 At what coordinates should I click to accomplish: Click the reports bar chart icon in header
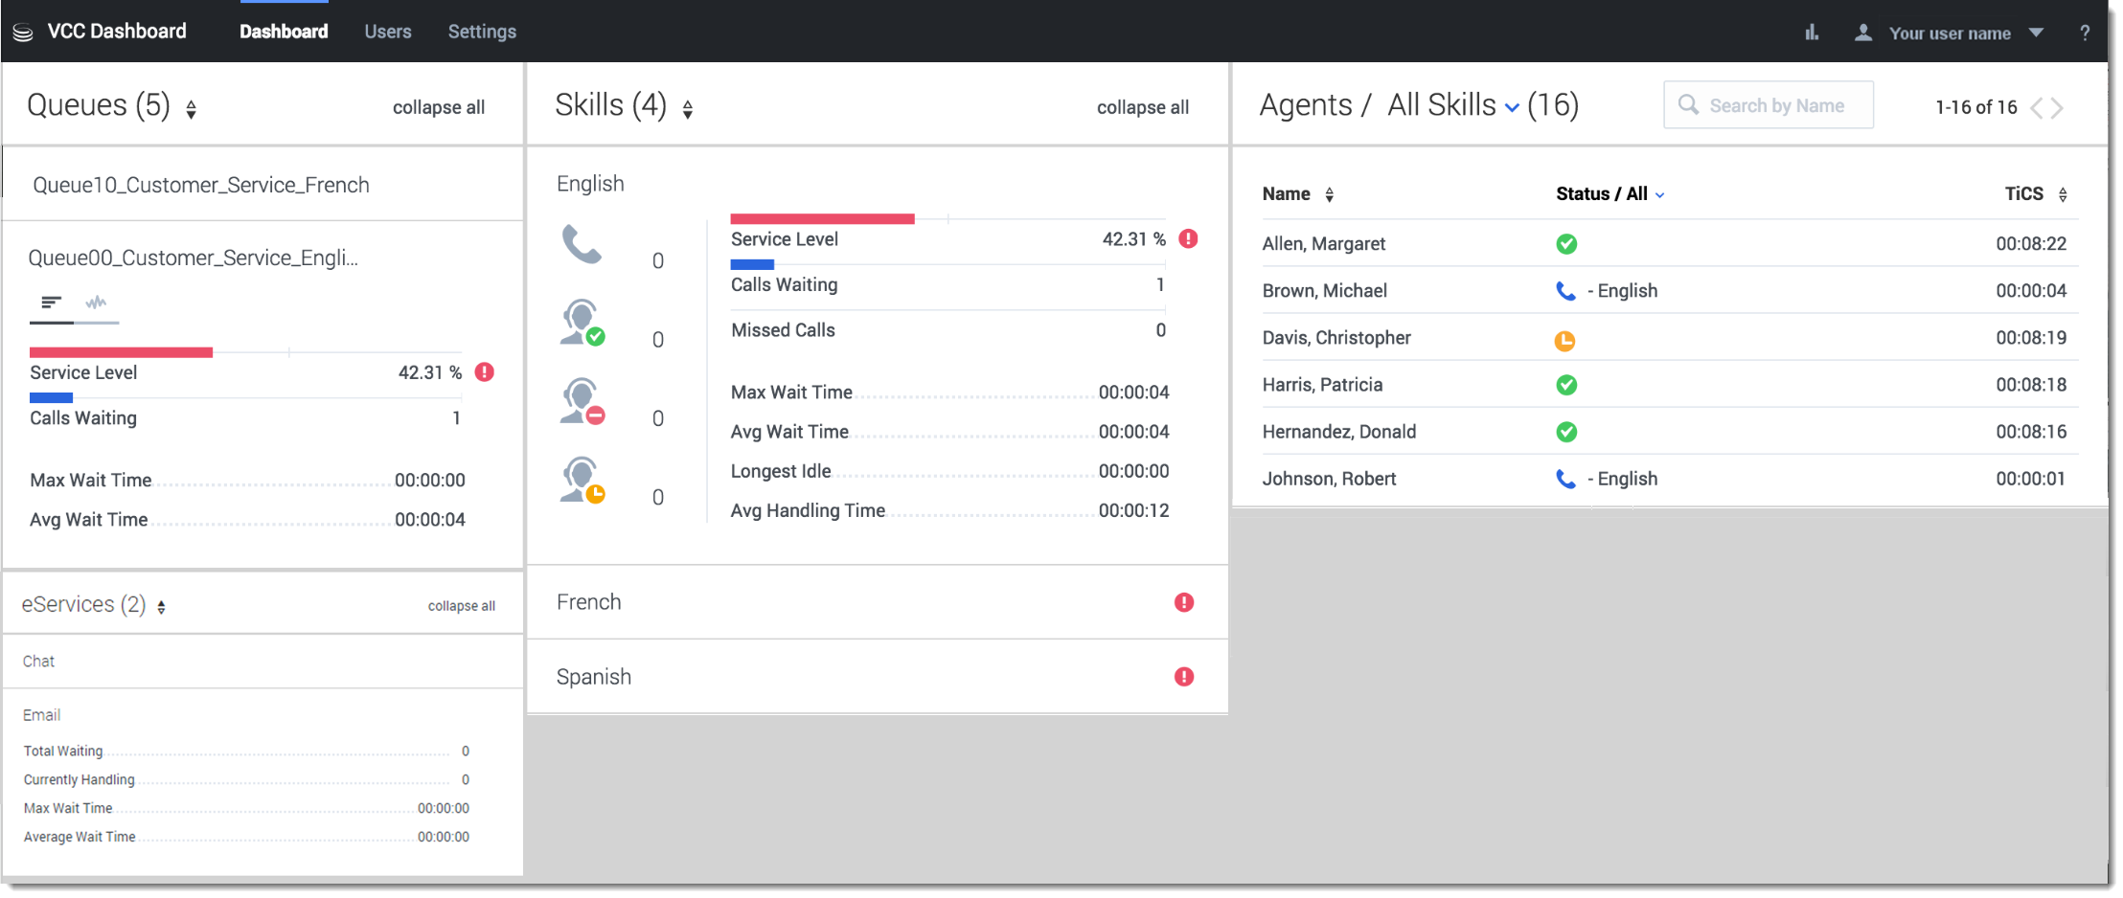(x=1811, y=33)
